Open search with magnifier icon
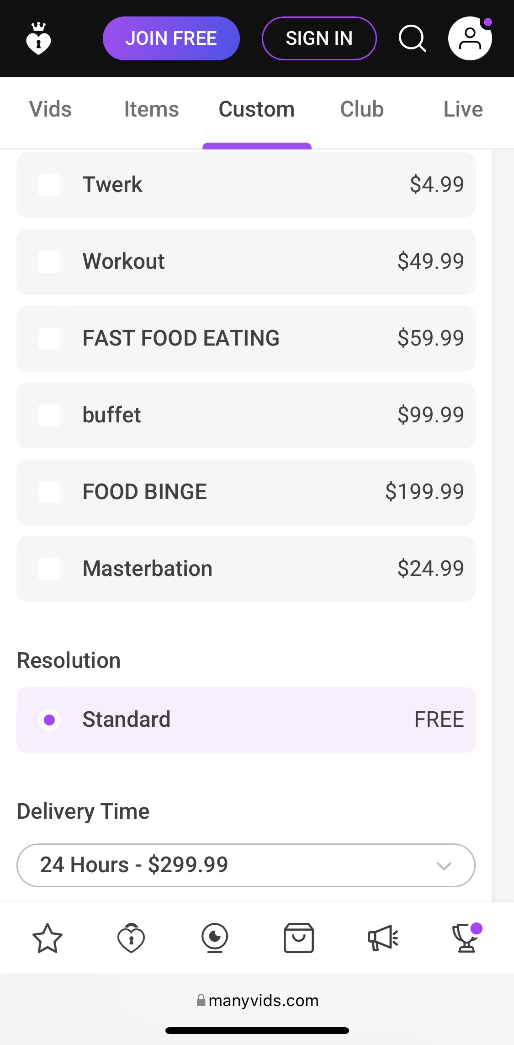 tap(412, 39)
